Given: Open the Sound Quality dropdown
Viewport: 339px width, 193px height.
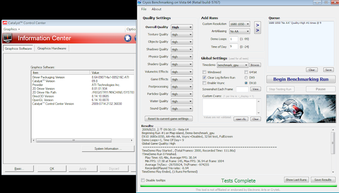Looking at the screenshot, I should pos(182,109).
